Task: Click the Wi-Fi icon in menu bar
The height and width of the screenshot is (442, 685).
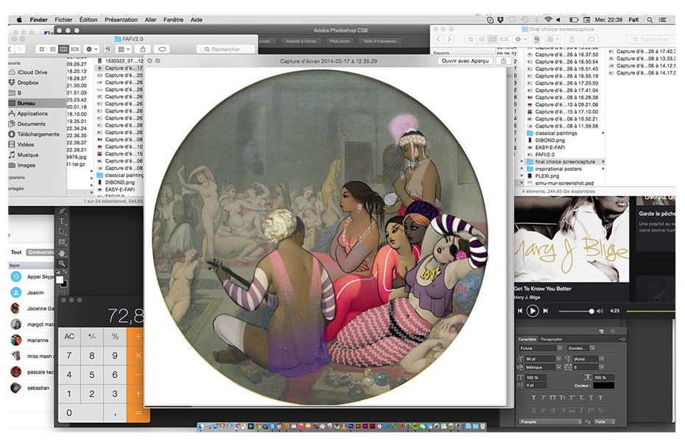Action: point(548,20)
